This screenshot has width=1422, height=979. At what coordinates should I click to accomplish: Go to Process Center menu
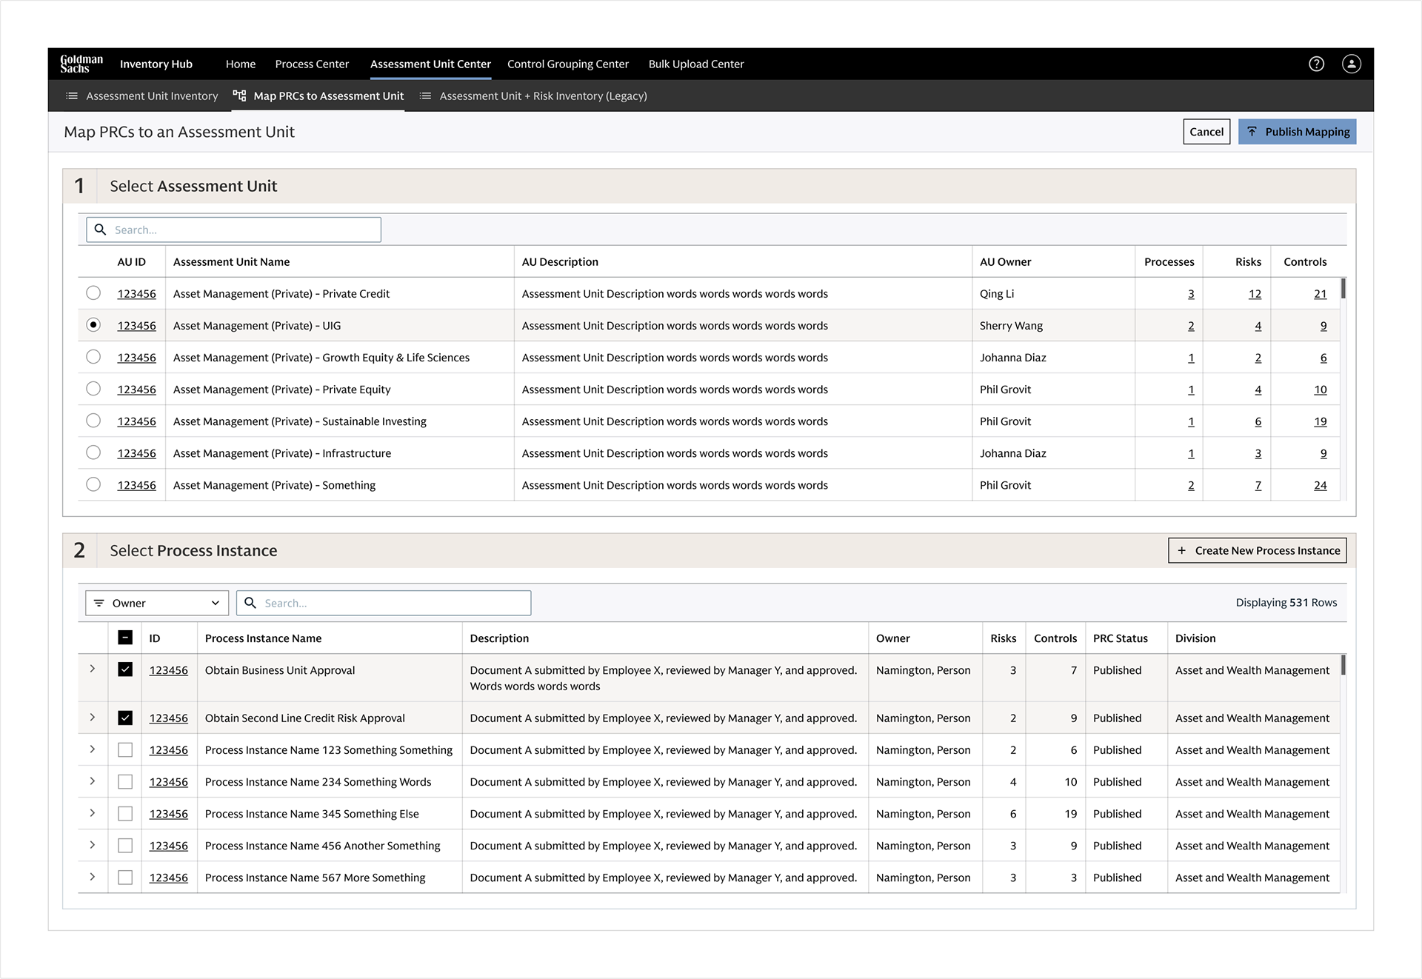(x=312, y=64)
